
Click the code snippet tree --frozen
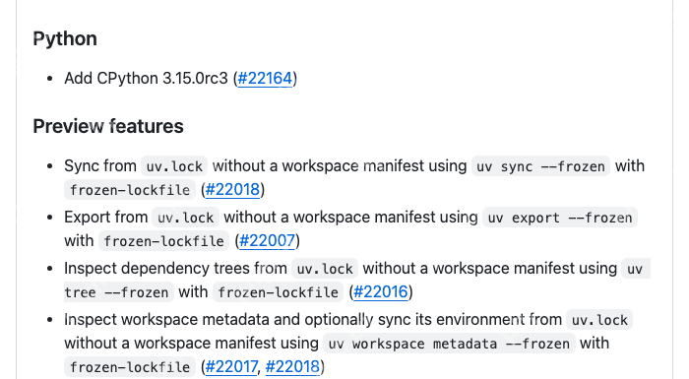tap(119, 292)
